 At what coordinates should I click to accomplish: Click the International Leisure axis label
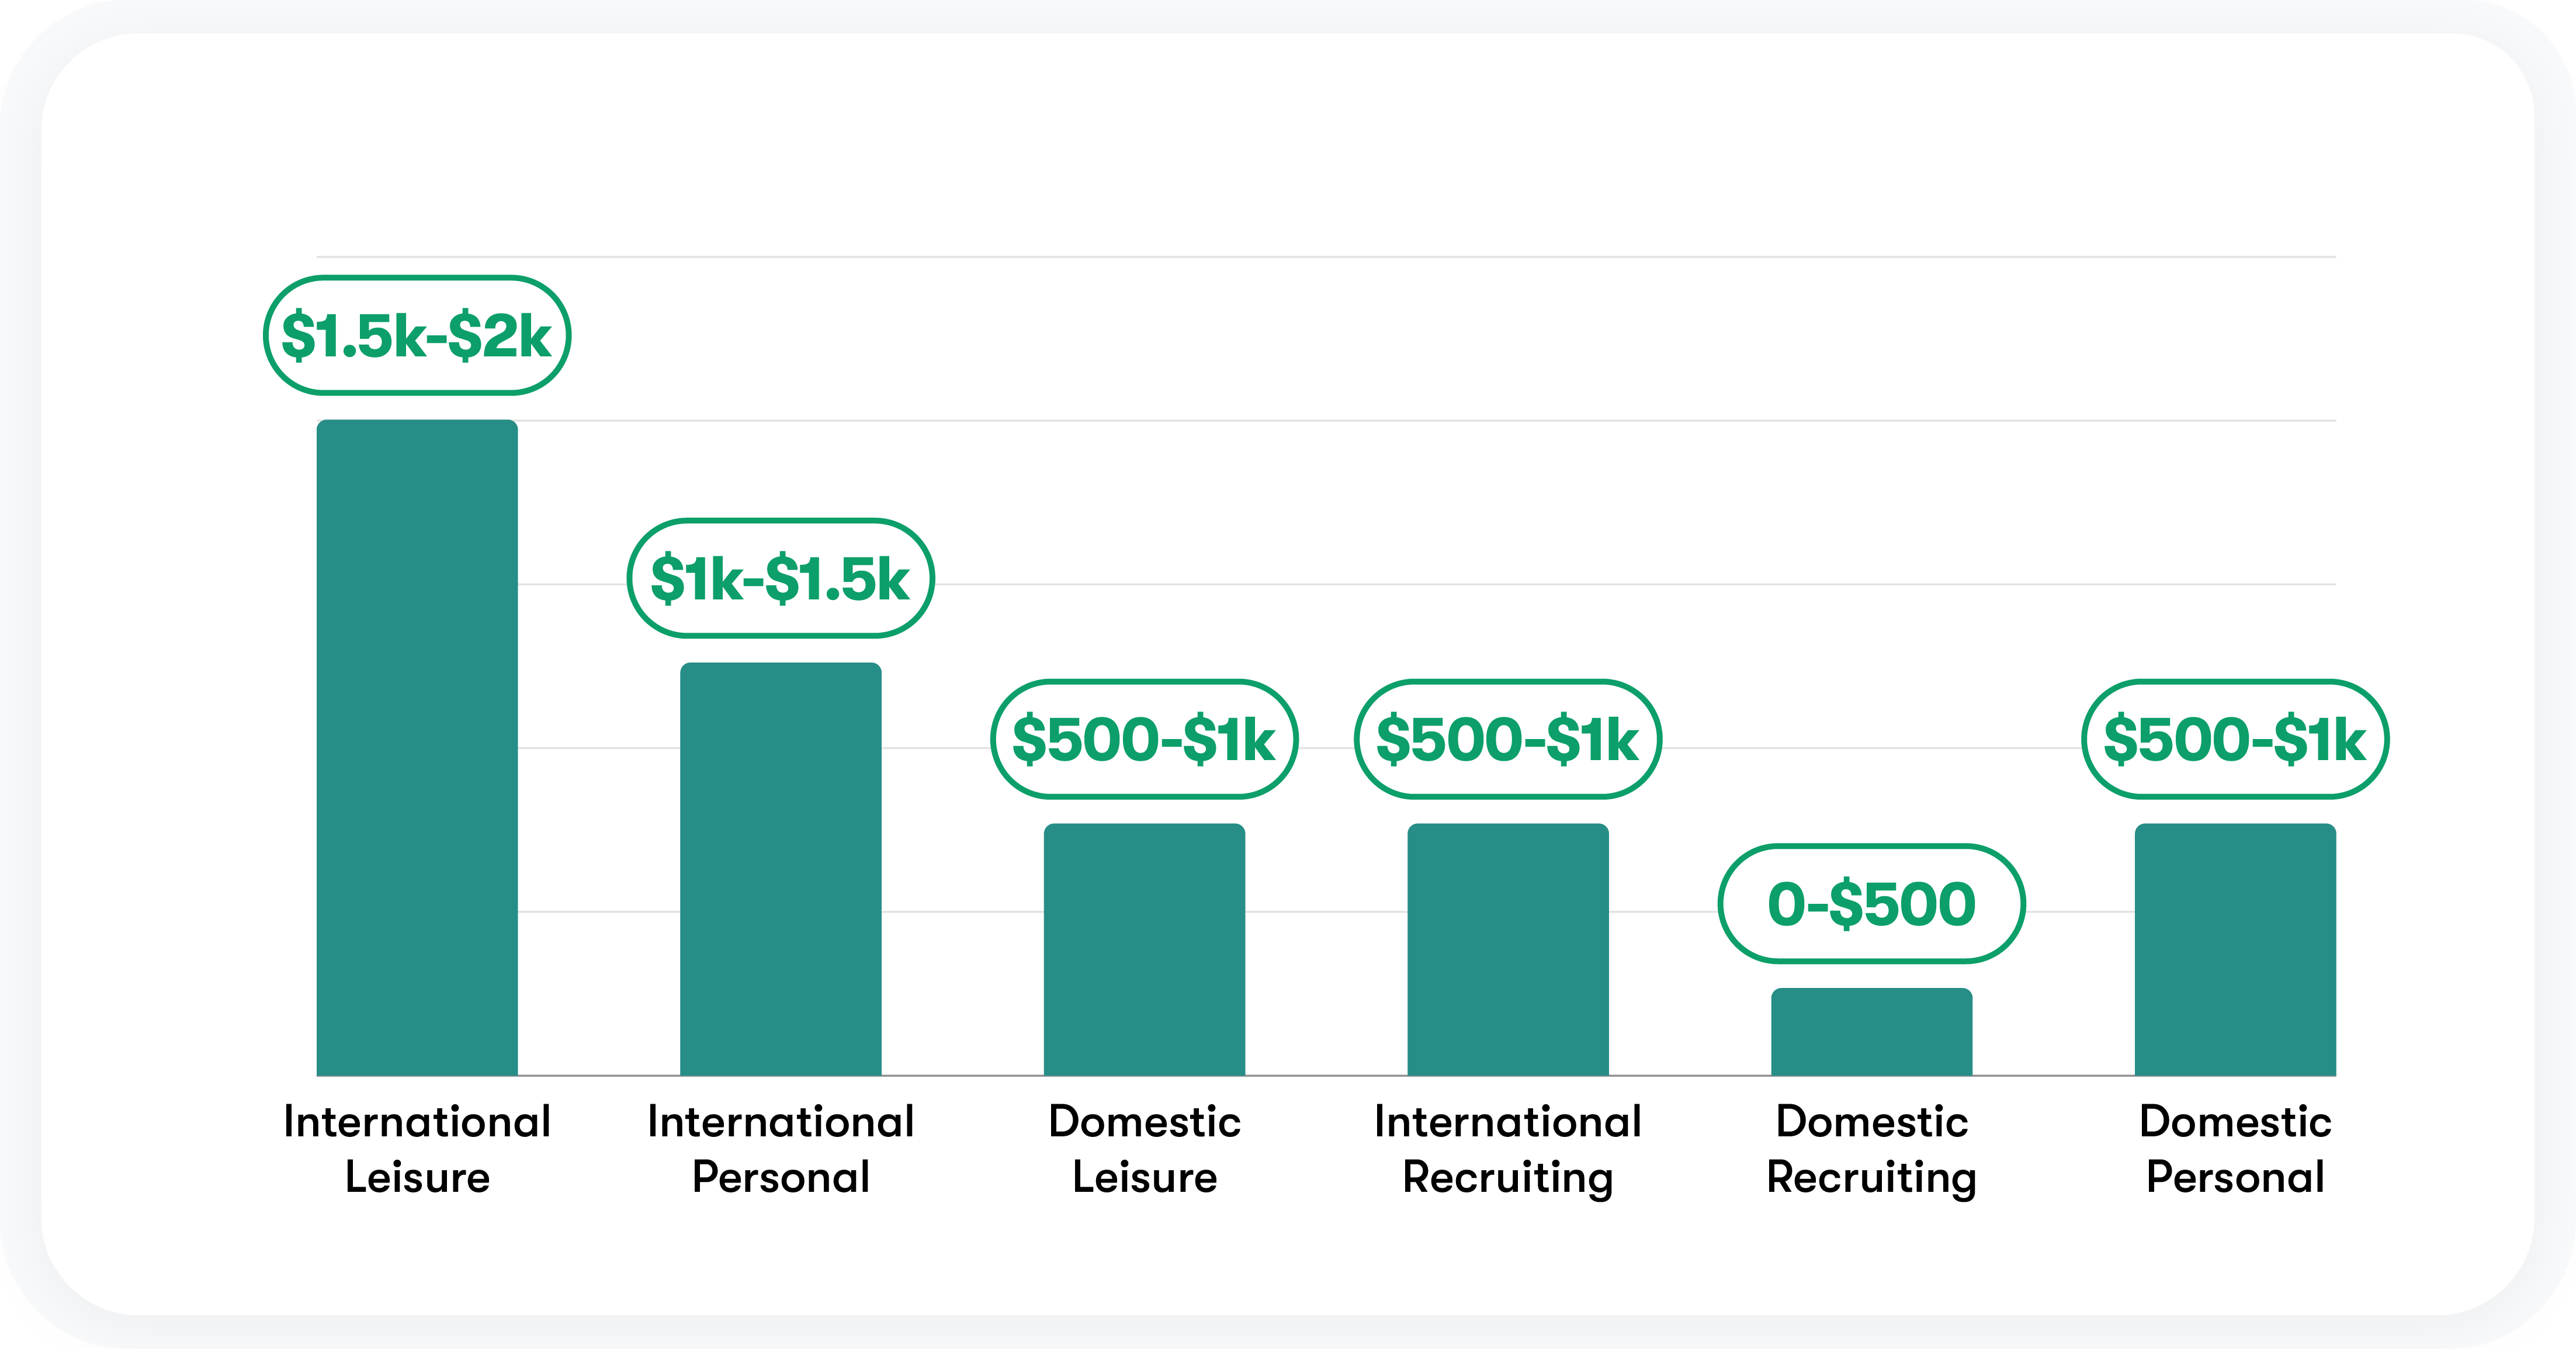(x=417, y=1149)
